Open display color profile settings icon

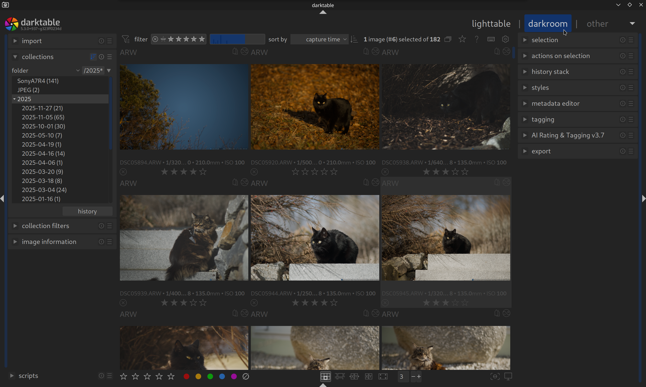(x=508, y=376)
